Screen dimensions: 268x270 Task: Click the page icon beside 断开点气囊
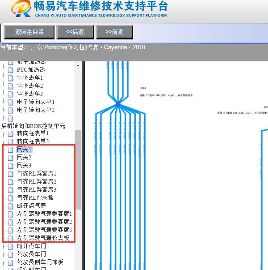coord(11,206)
